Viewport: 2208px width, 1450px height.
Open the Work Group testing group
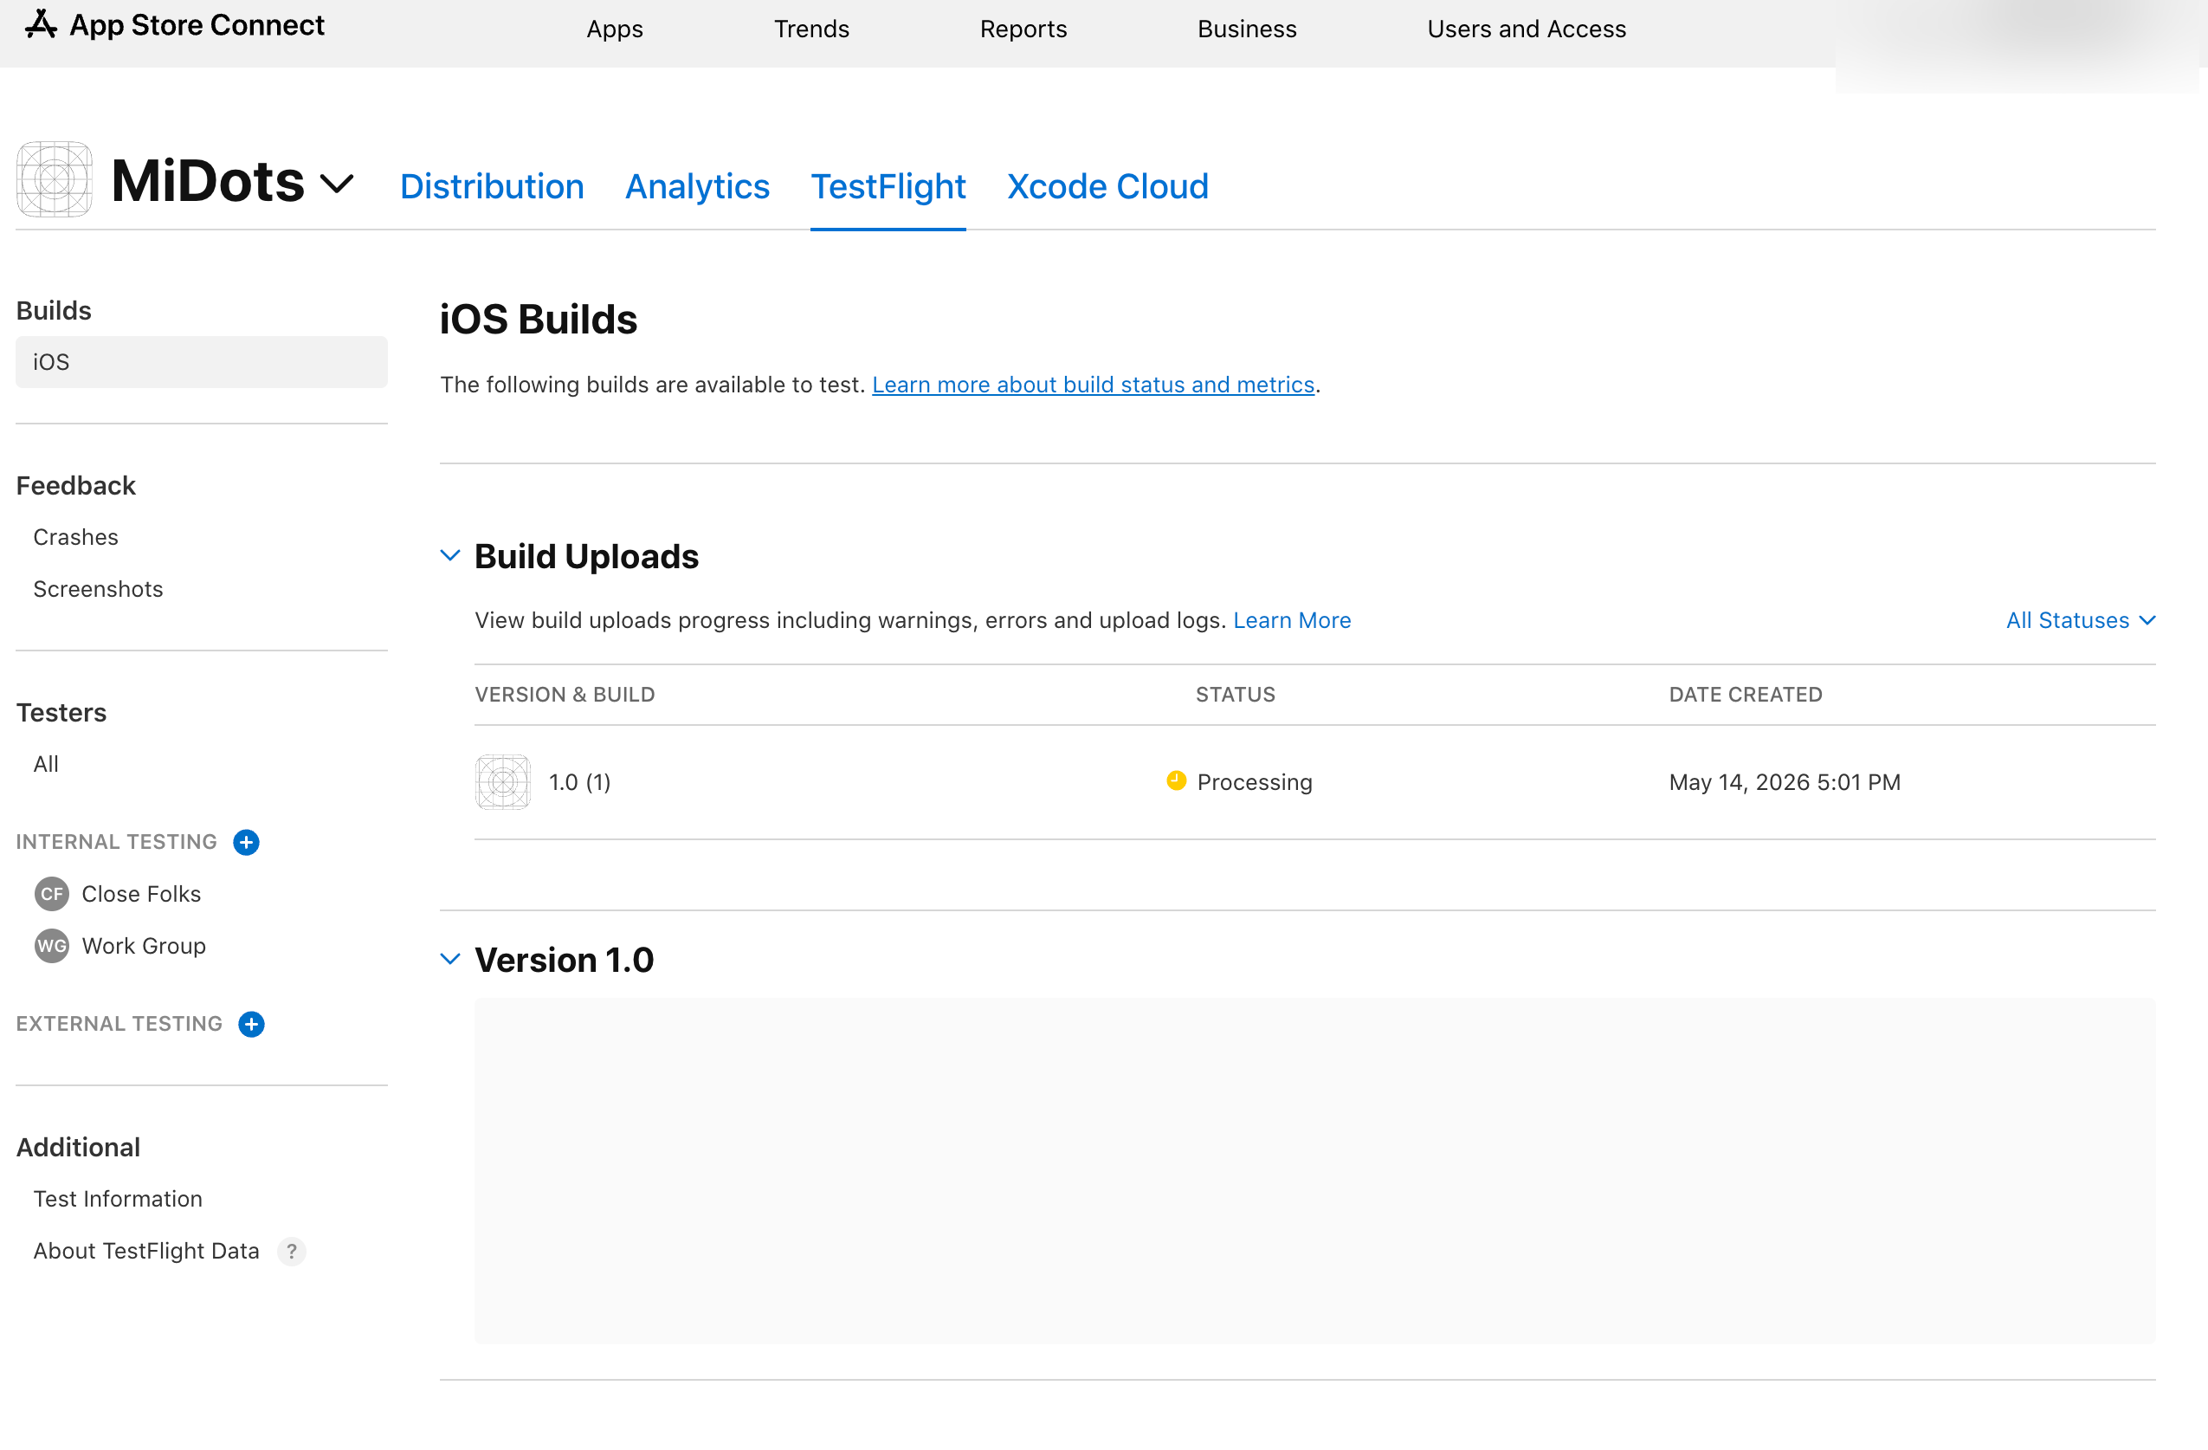pyautogui.click(x=144, y=946)
